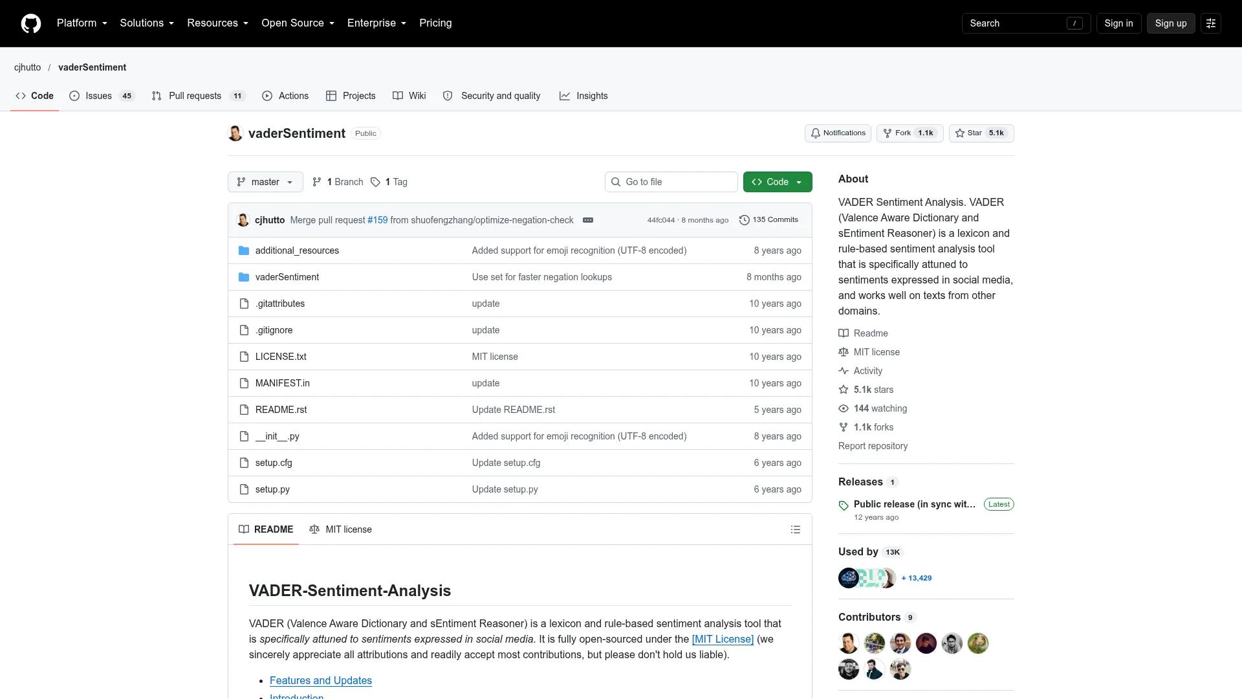Viewport: 1242px width, 699px height.
Task: Open the first contributor avatar
Action: [849, 643]
